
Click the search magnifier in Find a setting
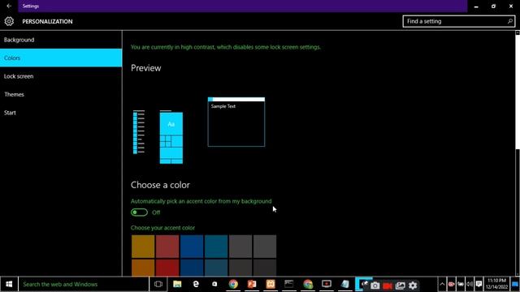[509, 21]
